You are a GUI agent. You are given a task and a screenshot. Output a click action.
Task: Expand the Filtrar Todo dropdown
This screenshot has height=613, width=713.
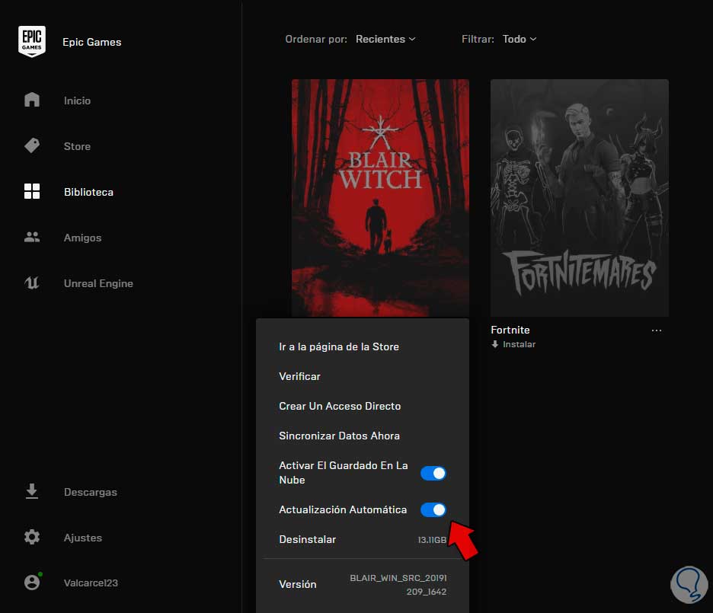(x=519, y=39)
